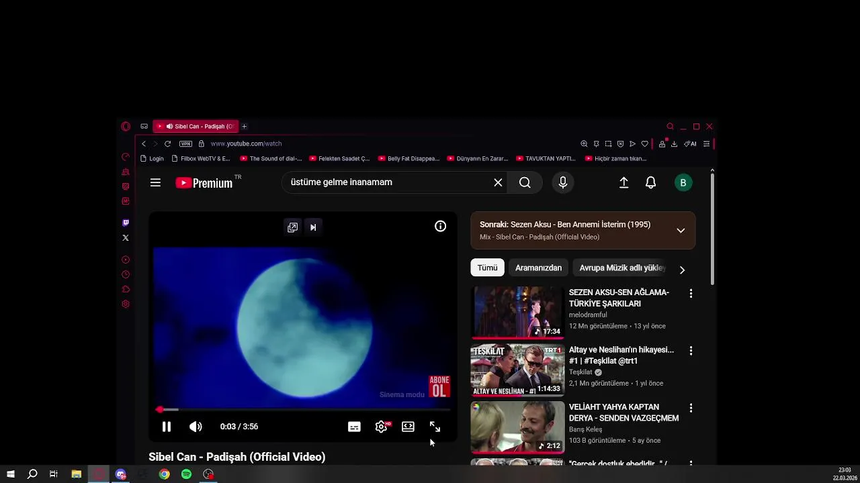
Task: Open the SEZEN AKSU-SEN AĞLAMA video thumbnail
Action: (x=517, y=313)
